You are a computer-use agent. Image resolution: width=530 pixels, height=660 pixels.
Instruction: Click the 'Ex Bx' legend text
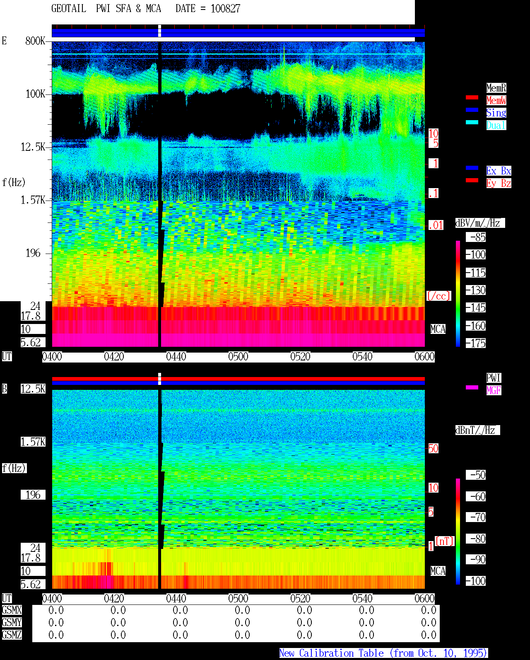[499, 171]
